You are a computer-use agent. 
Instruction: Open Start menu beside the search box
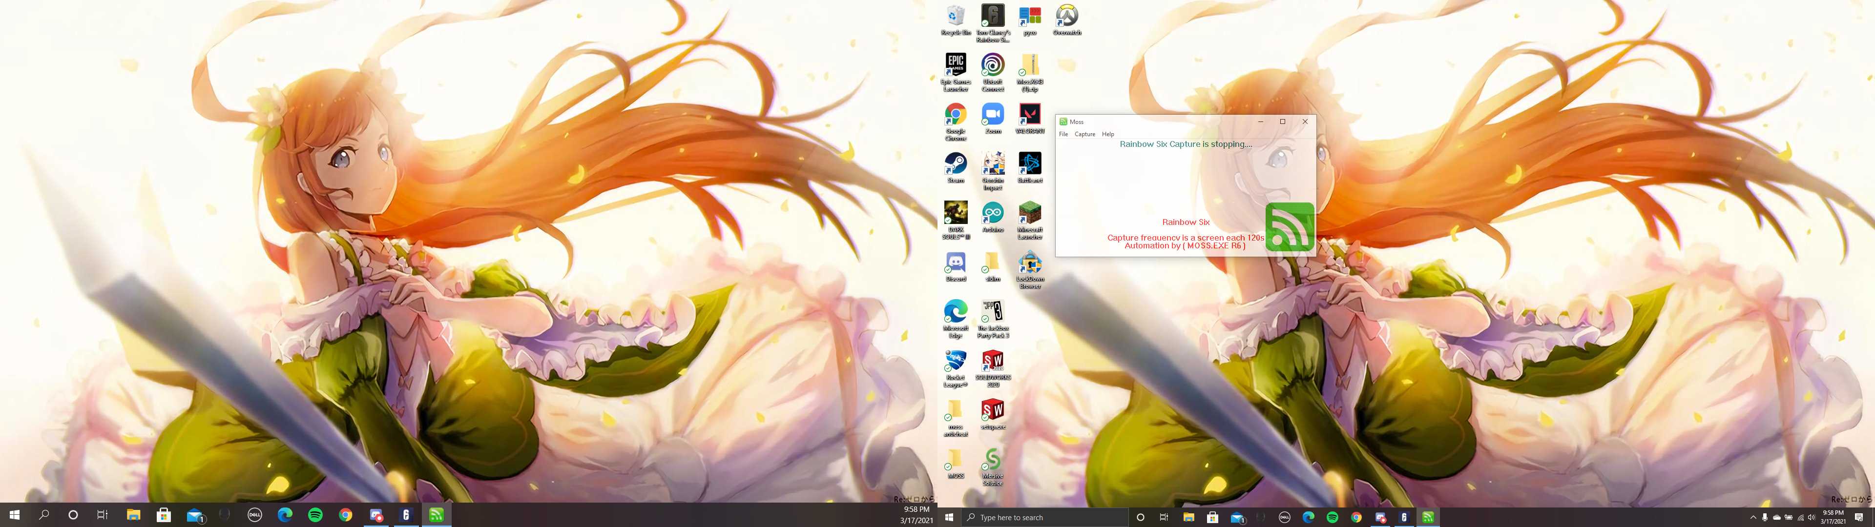click(x=949, y=518)
